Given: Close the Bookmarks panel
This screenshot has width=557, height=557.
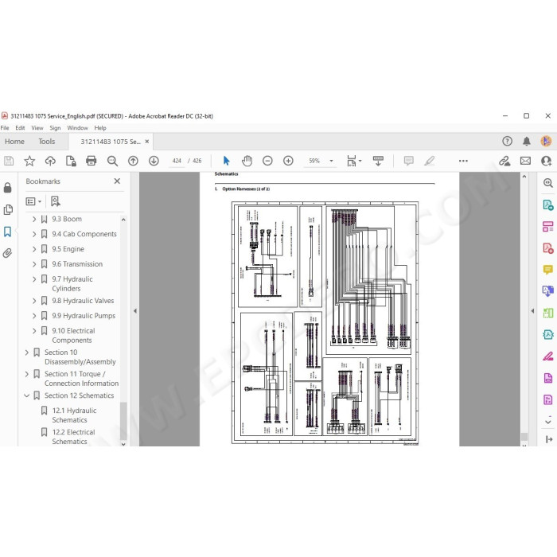Looking at the screenshot, I should 117,181.
